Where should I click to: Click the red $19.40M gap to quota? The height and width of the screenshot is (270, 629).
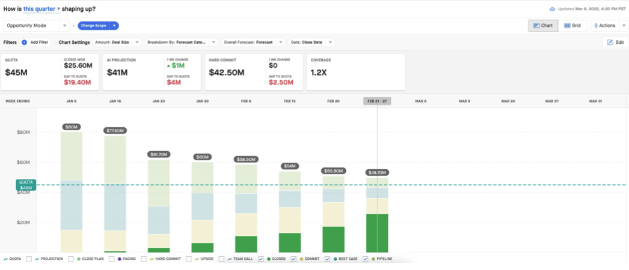78,82
